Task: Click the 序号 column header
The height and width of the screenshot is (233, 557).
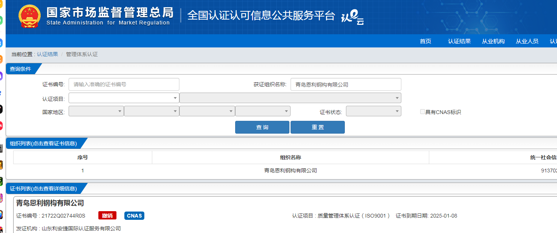Action: [x=83, y=157]
